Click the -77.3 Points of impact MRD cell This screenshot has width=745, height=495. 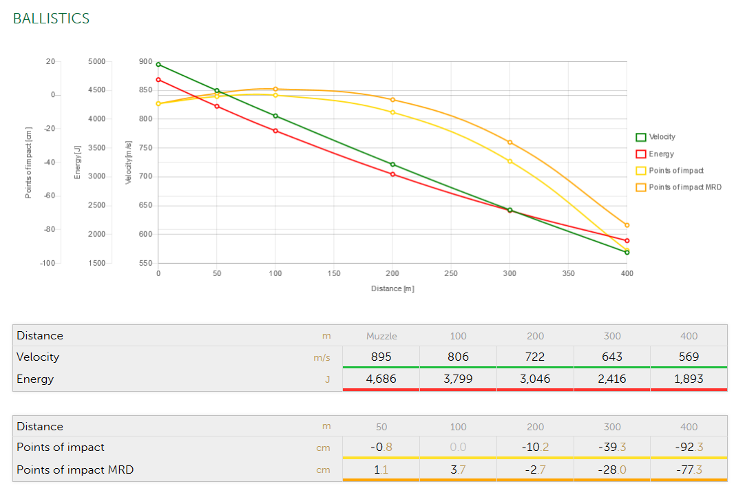click(x=689, y=470)
